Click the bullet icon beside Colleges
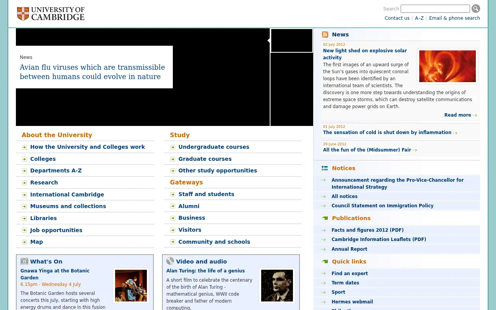Image resolution: width=496 pixels, height=310 pixels. [24, 159]
